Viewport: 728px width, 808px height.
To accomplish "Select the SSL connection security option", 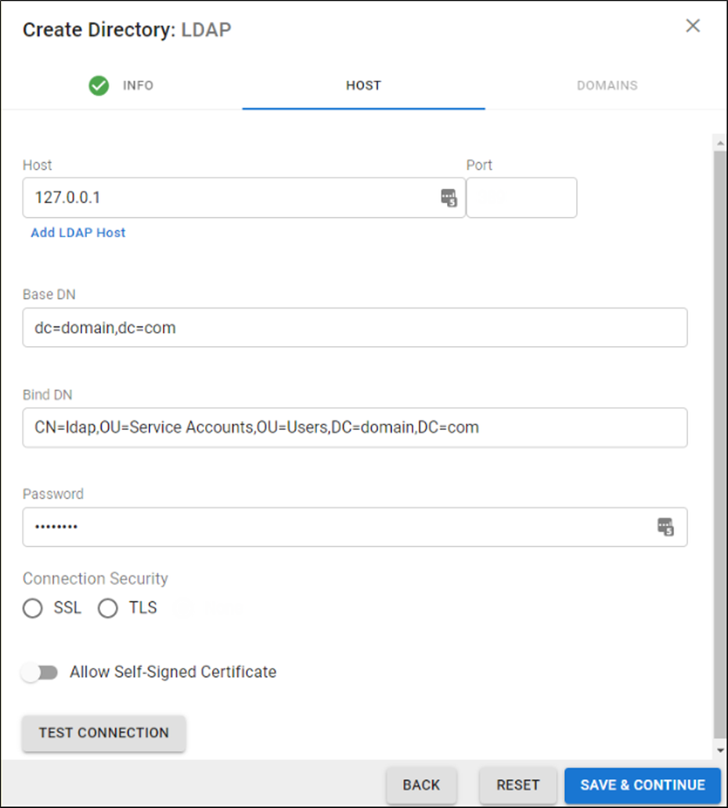I will tap(33, 608).
